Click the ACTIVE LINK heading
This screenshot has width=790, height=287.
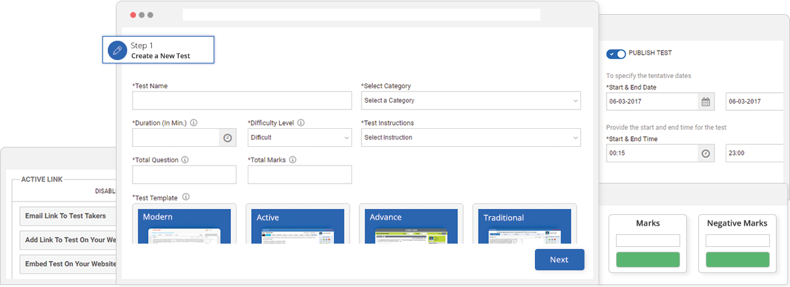click(x=42, y=180)
